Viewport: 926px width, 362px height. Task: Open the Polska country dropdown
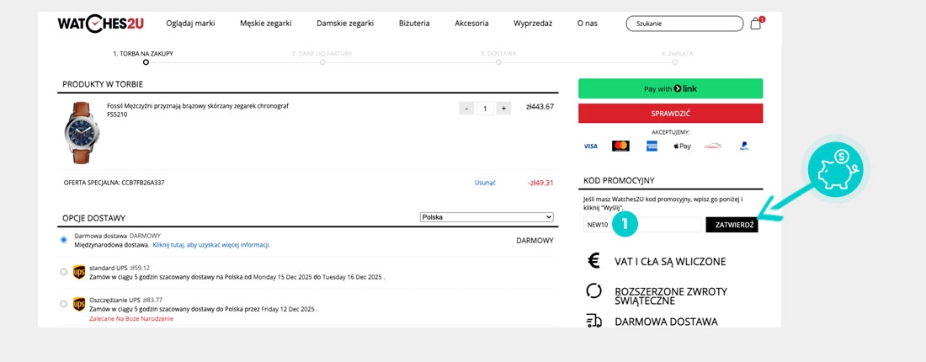pos(487,217)
